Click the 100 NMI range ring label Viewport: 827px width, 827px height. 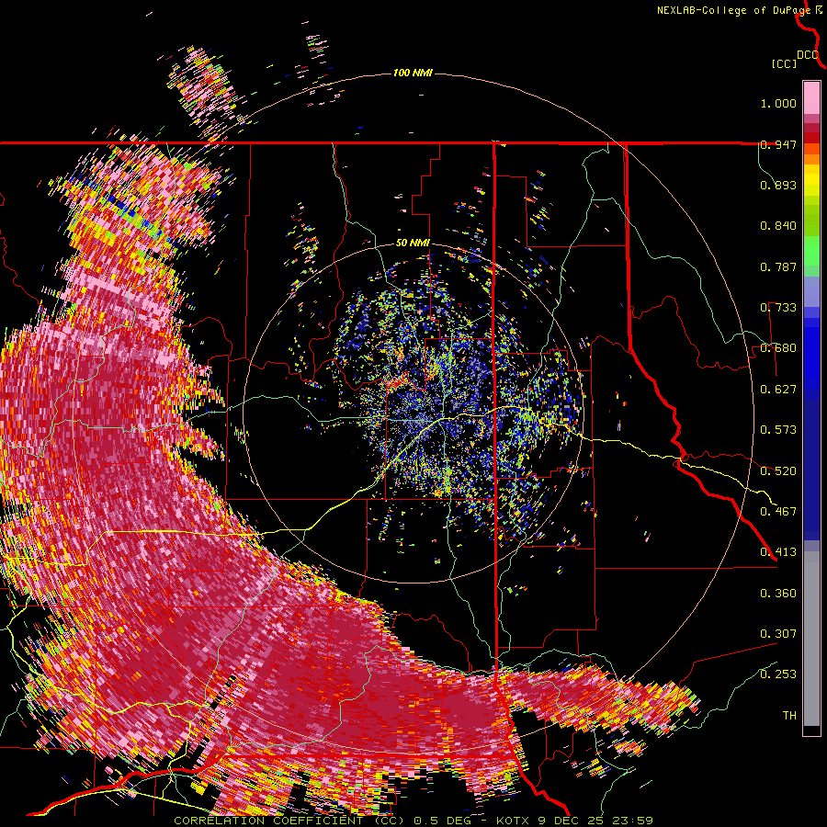pos(413,73)
